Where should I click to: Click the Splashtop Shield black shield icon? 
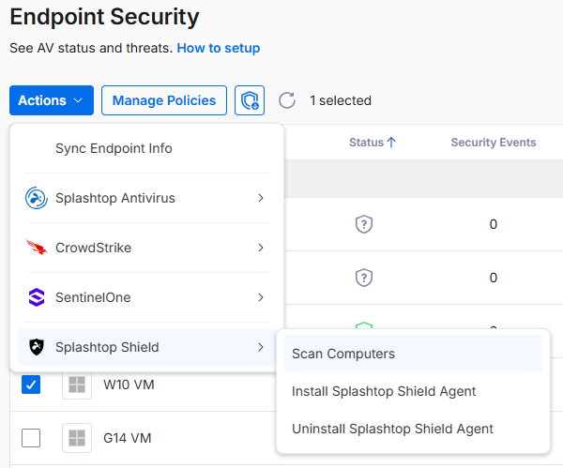click(x=37, y=347)
